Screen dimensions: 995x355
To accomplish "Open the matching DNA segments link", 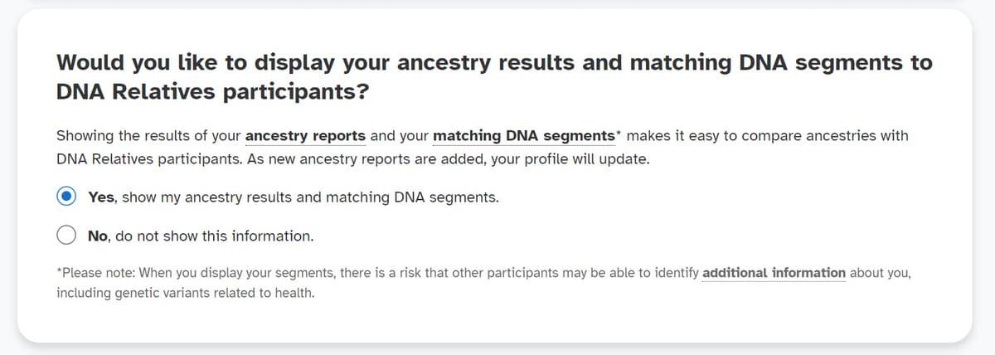I will click(525, 135).
